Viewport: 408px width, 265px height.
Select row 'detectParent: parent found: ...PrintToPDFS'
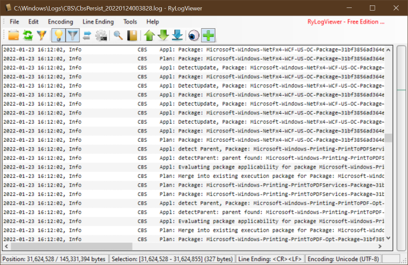point(193,158)
